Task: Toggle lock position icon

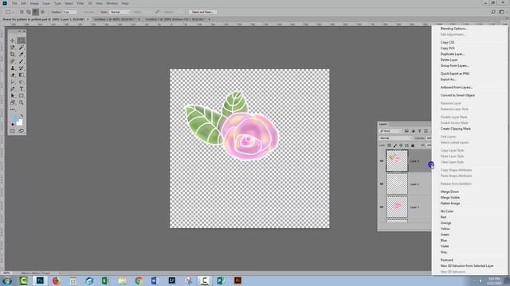Action: 401,145
